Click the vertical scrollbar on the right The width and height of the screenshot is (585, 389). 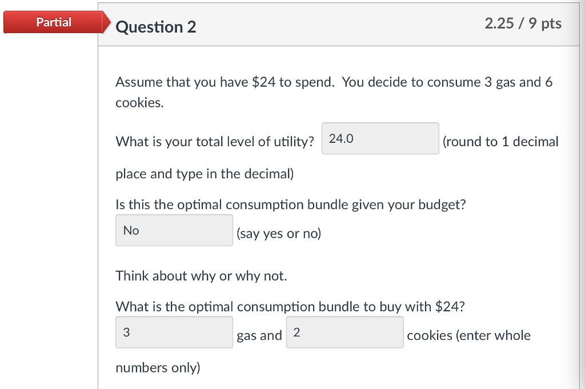tap(580, 194)
